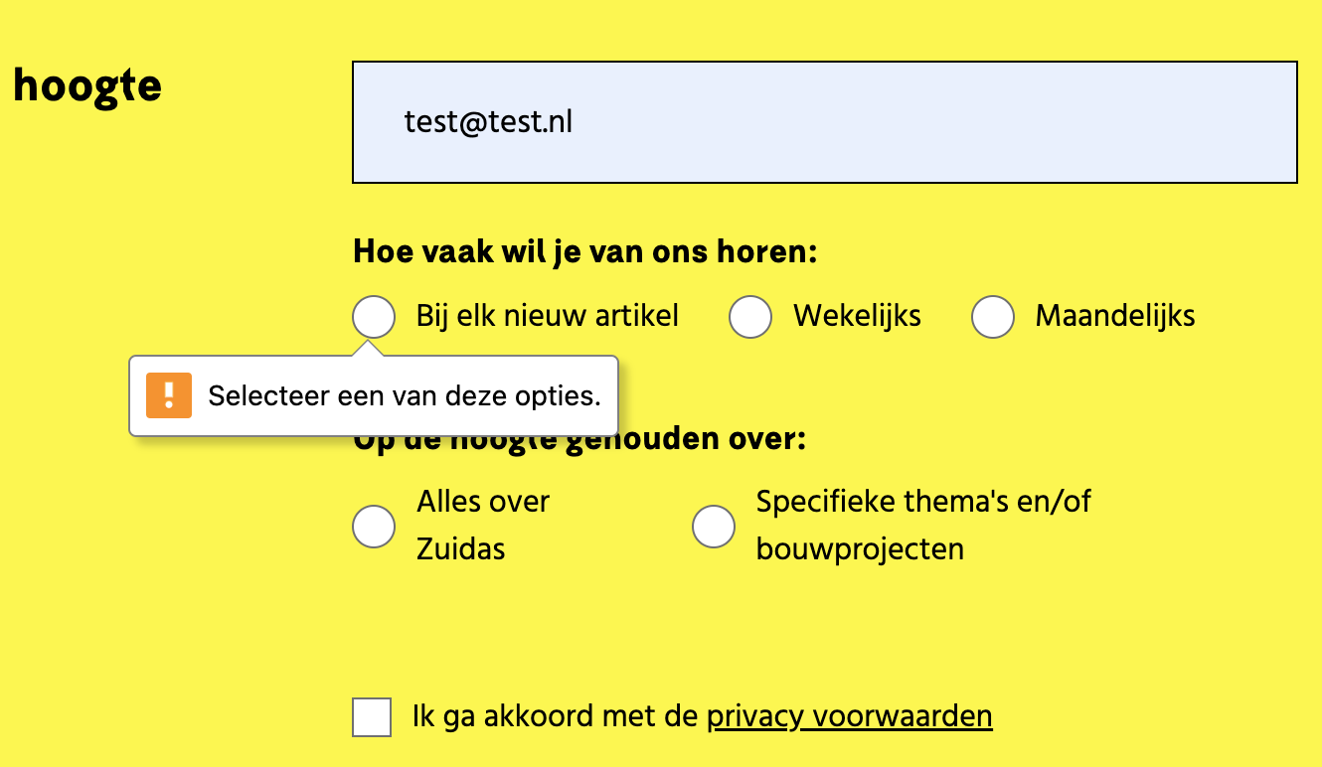Click the 'Ik ga akkoord met de' text

click(556, 716)
